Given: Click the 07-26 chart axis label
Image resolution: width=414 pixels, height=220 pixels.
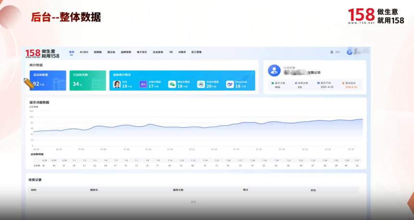Looking at the screenshot, I should 351,149.
